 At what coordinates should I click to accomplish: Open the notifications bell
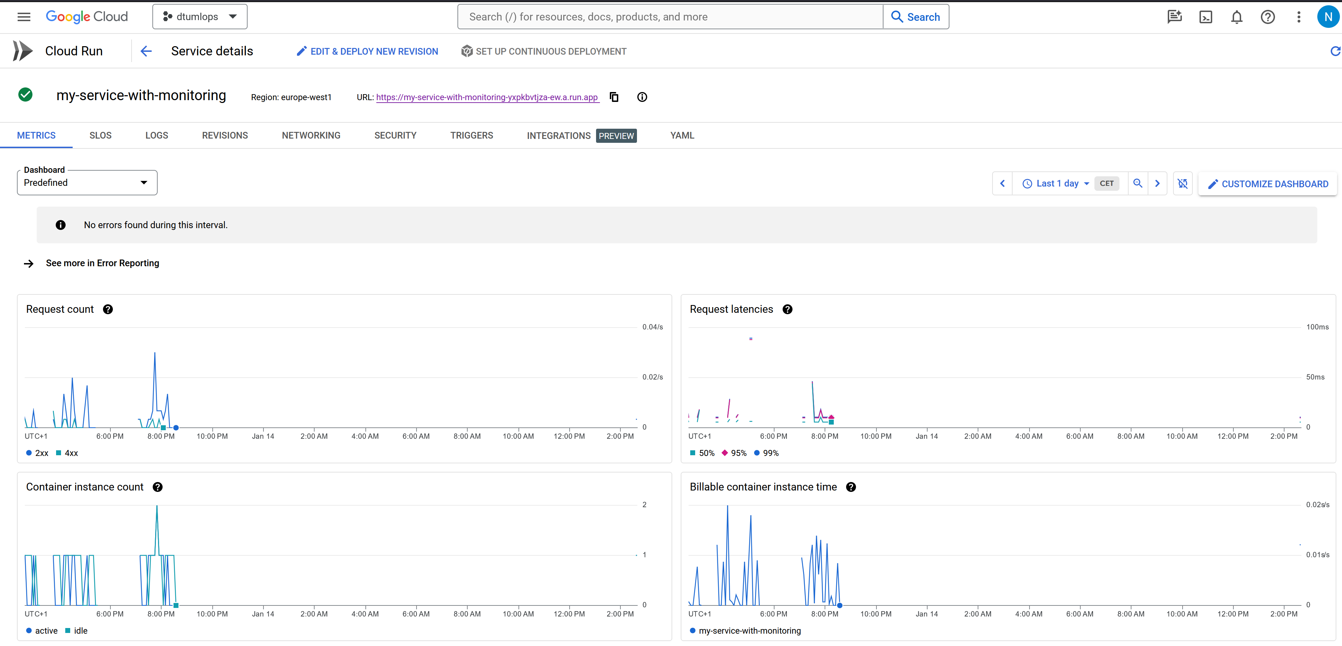1236,17
